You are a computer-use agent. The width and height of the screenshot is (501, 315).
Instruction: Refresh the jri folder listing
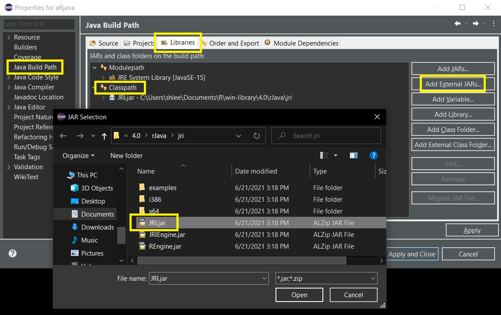(x=256, y=136)
